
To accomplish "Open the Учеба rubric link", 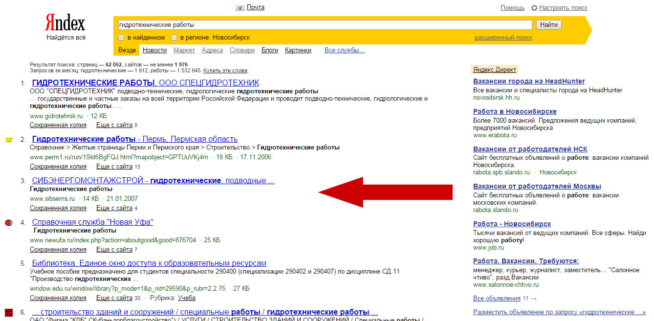I will (187, 298).
